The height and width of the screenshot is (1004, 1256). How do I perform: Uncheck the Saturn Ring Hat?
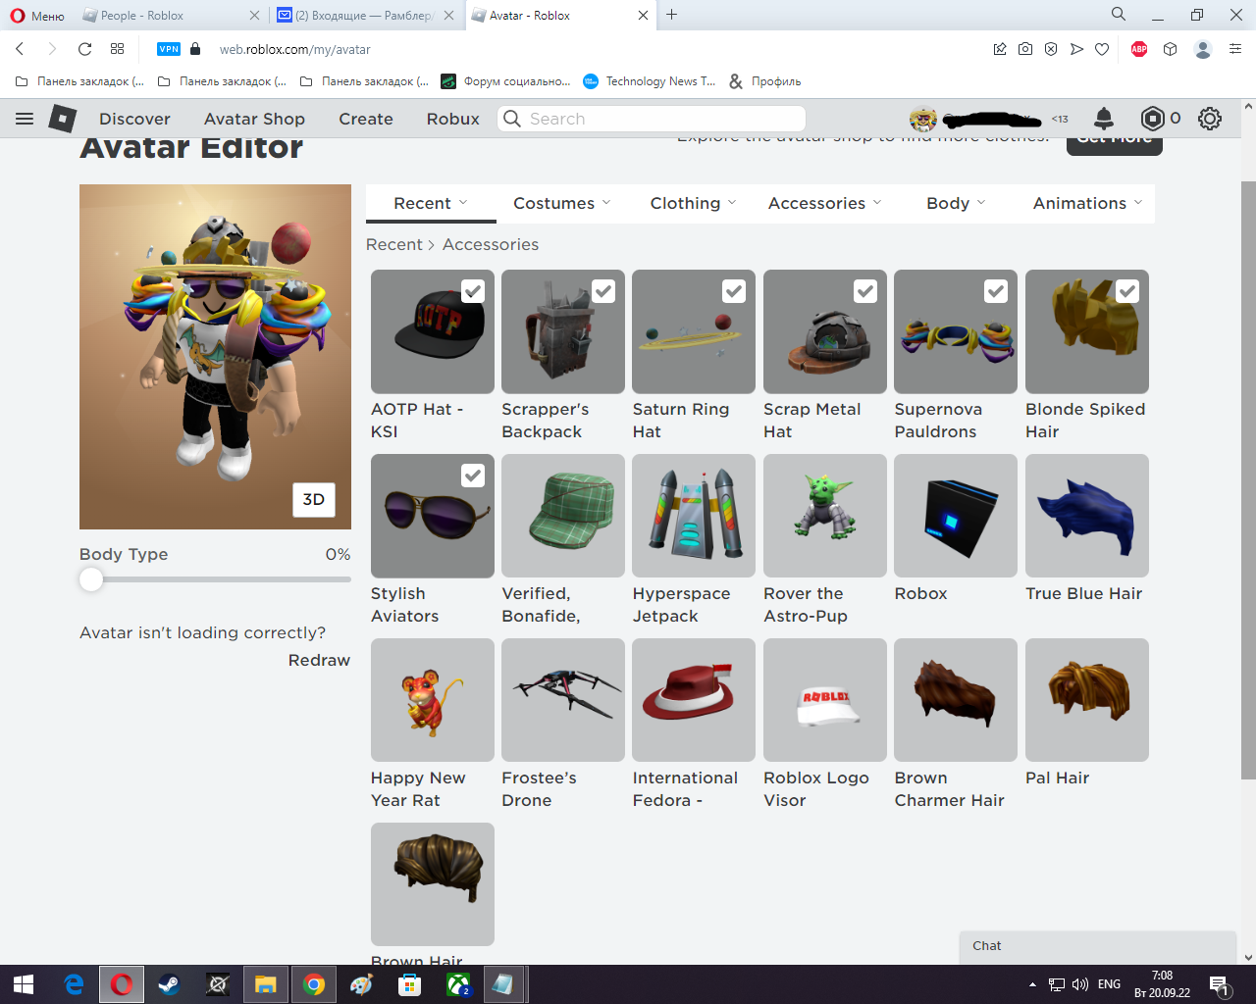[x=734, y=291]
